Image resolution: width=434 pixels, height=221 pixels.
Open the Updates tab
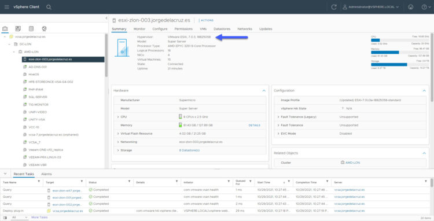[266, 29]
